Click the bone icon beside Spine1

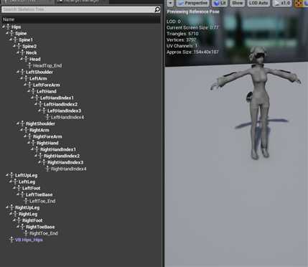pos(16,39)
